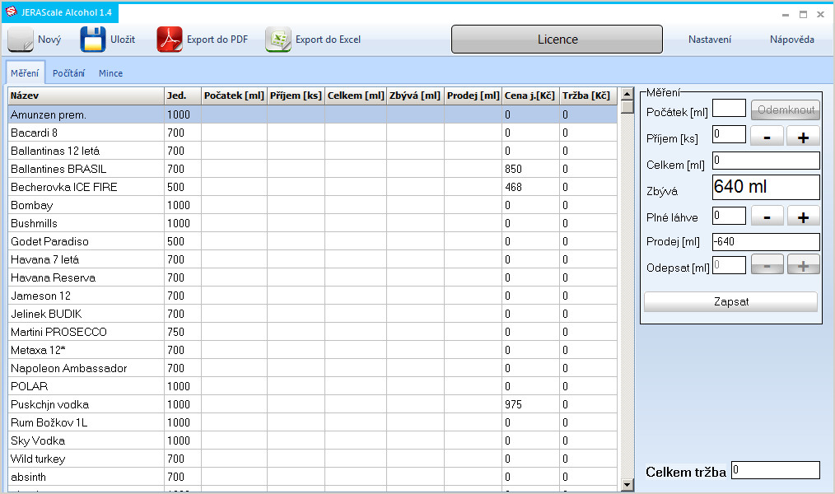Select the Becherovka ICE FIRE row

pyautogui.click(x=313, y=187)
